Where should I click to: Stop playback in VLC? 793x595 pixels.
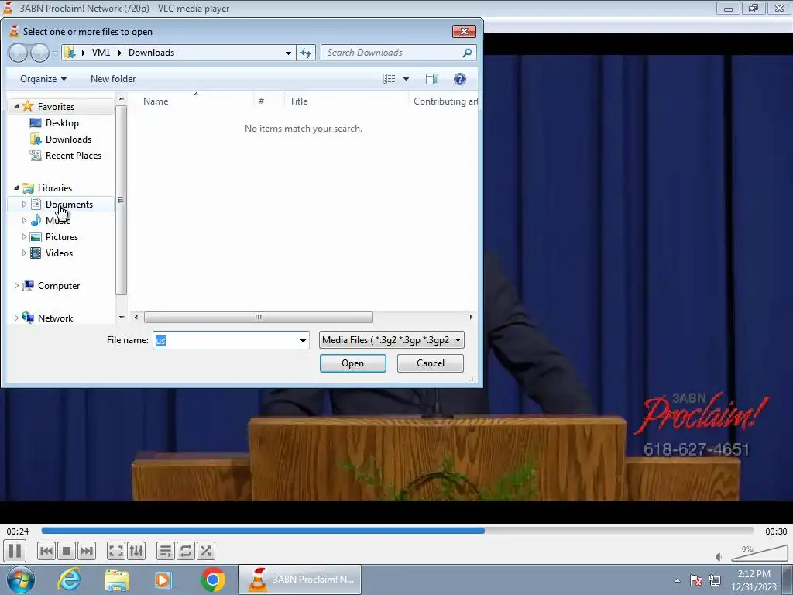coord(67,551)
